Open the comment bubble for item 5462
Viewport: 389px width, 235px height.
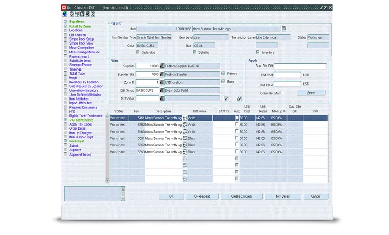(x=185, y=125)
